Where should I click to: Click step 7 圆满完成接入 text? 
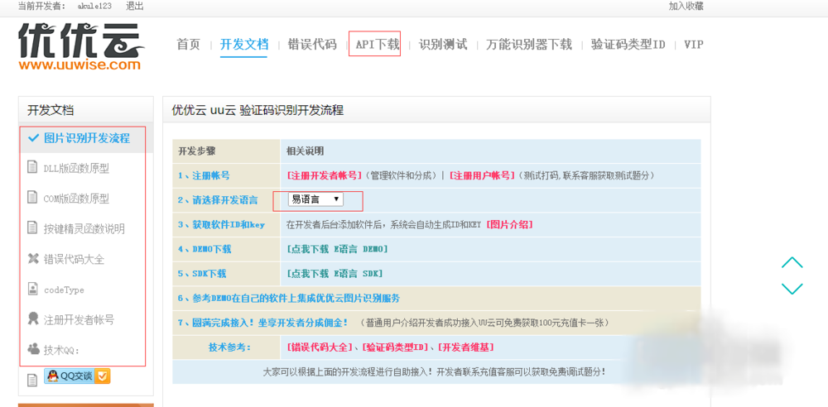[263, 323]
